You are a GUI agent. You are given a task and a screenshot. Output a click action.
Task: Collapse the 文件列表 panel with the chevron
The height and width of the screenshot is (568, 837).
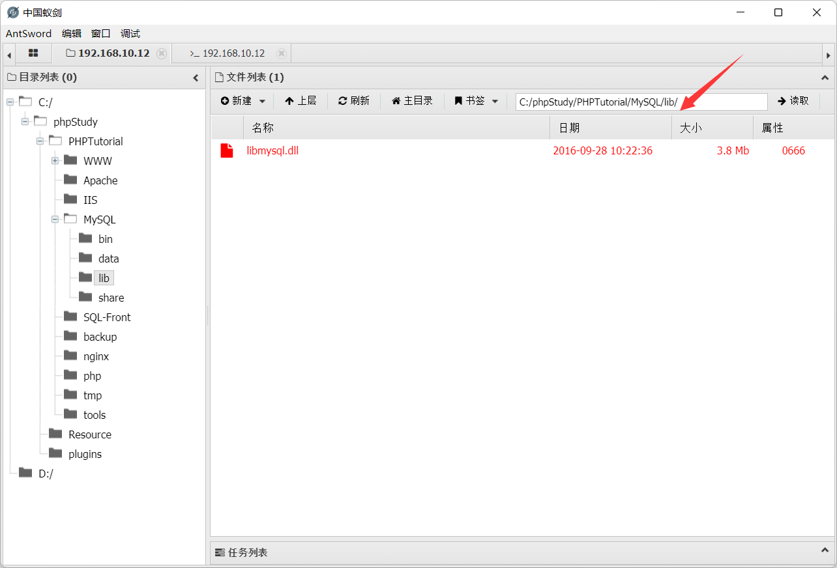[825, 78]
